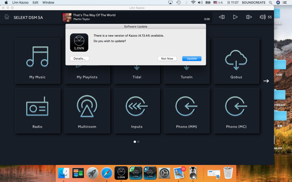Image resolution: width=292 pixels, height=182 pixels.
Task: Go back to the previous track
Action: coord(222,17)
